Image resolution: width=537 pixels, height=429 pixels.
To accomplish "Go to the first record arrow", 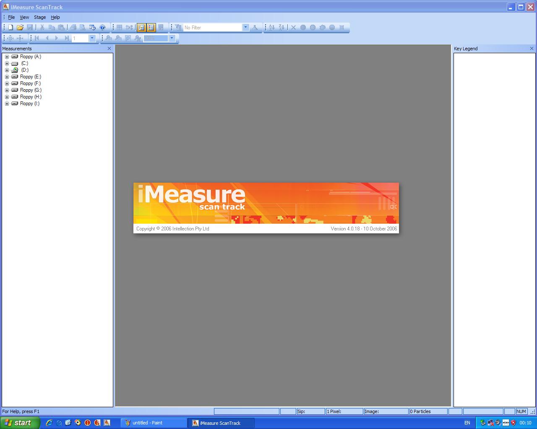I will 37,38.
